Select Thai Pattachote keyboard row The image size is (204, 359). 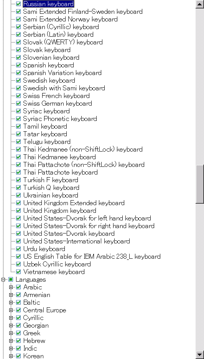click(x=61, y=172)
